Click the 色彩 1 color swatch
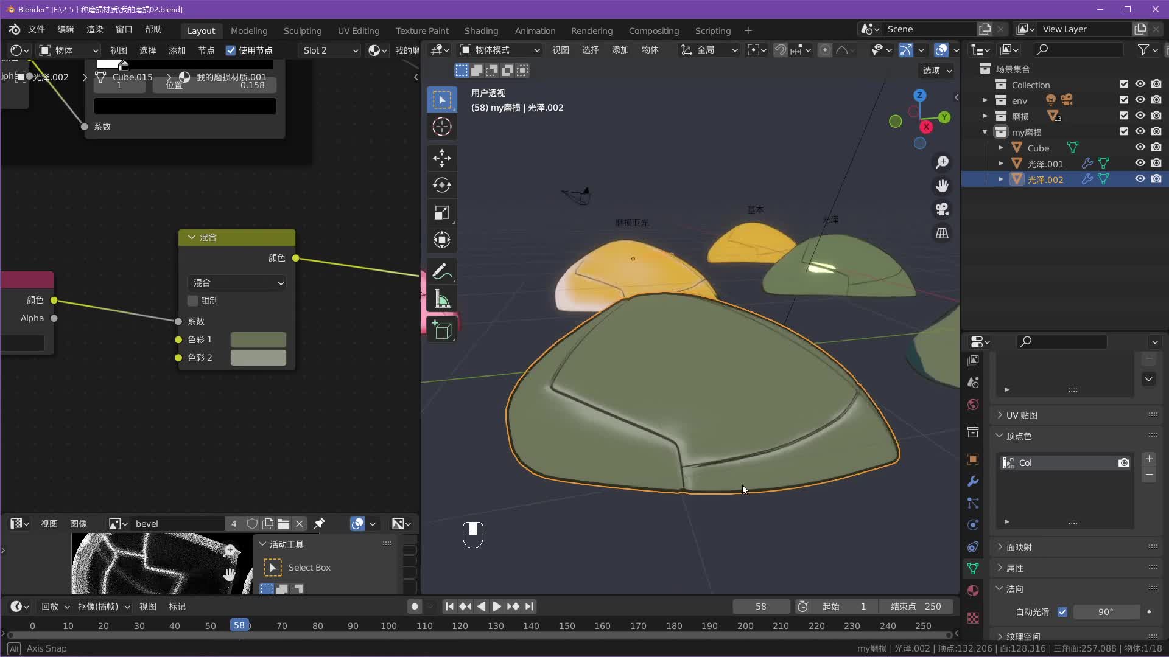The image size is (1169, 657). pos(258,339)
